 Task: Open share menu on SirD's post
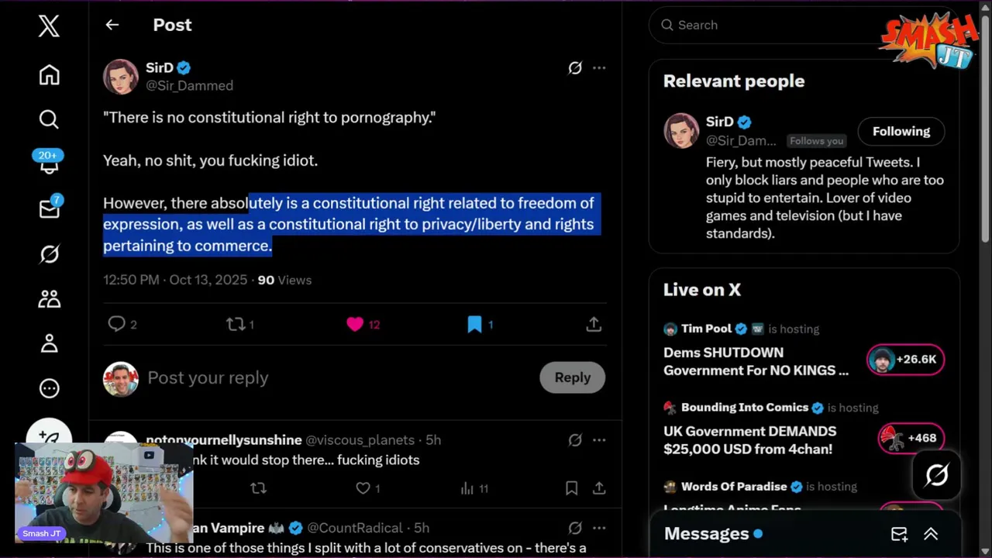point(594,324)
